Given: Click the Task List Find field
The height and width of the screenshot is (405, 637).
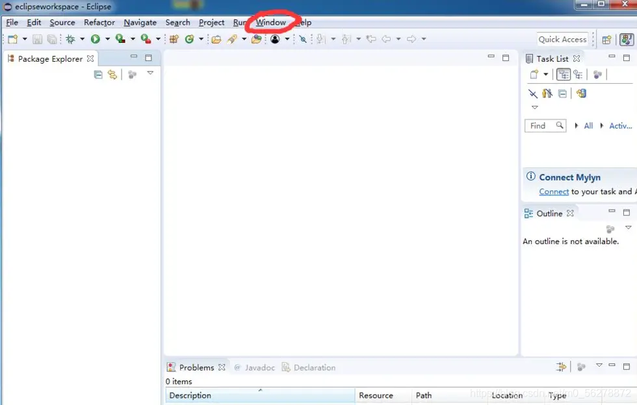Looking at the screenshot, I should point(545,126).
